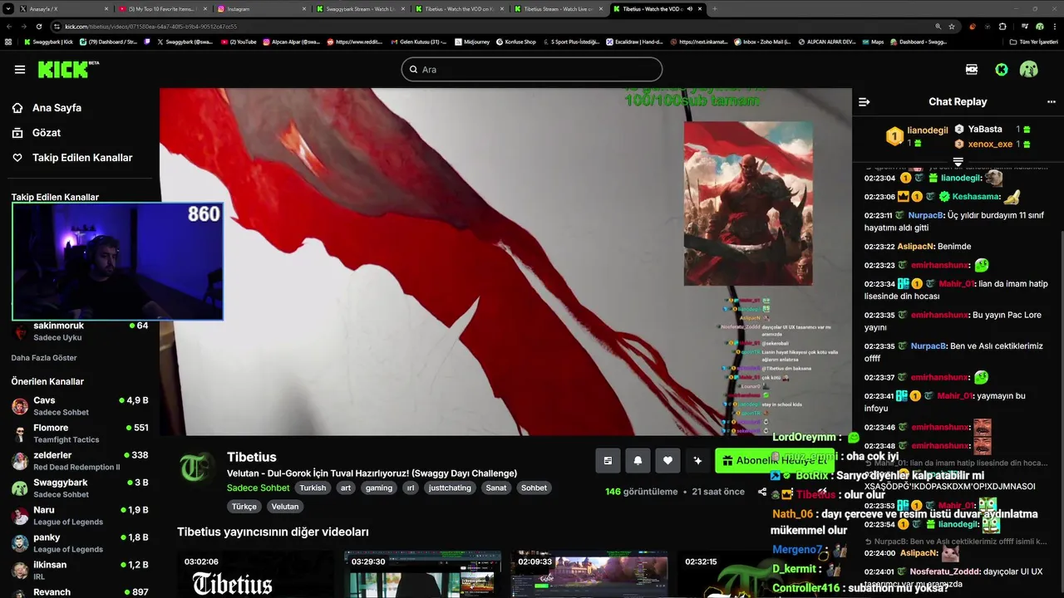Click the panky channel avatar
This screenshot has height=598, width=1064.
tap(20, 543)
